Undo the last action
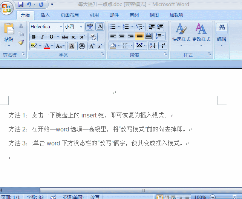The image size is (242, 199). point(29,4)
